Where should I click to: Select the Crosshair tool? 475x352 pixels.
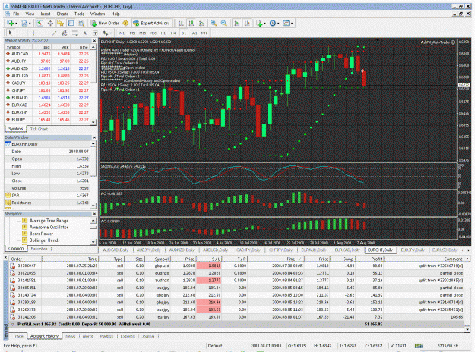(x=21, y=33)
